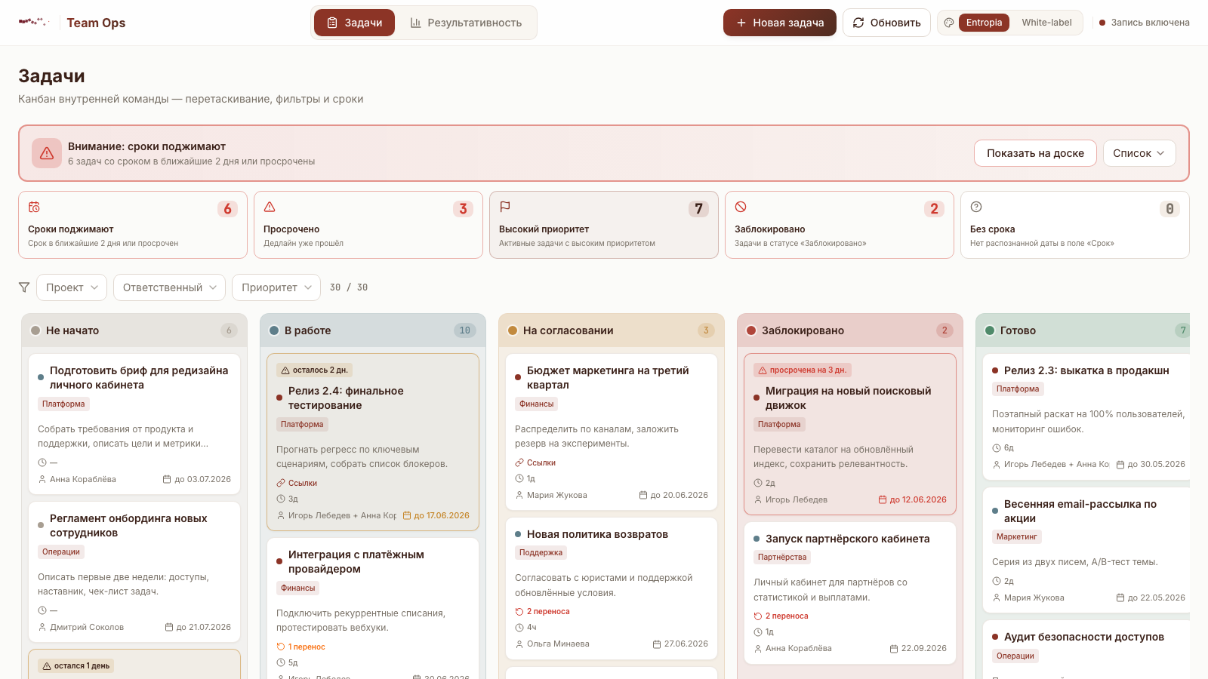Click Платформа tag on the бриф task
Image resolution: width=1208 pixels, height=679 pixels.
tap(63, 404)
